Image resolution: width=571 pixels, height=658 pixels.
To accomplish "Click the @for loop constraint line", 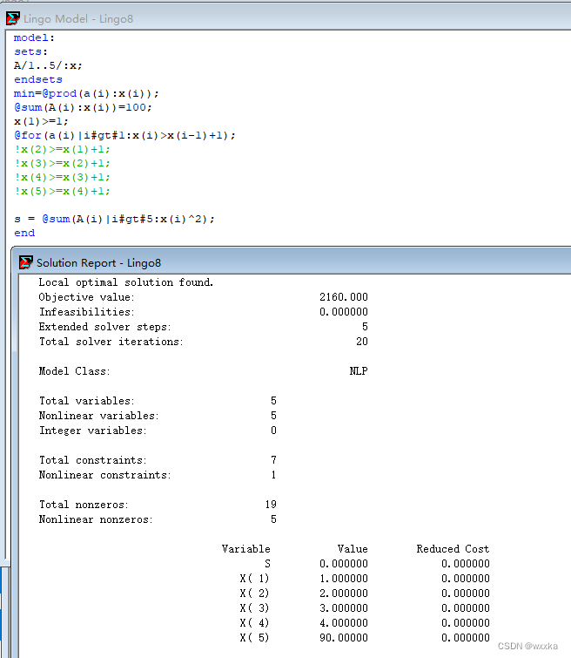I will point(125,135).
